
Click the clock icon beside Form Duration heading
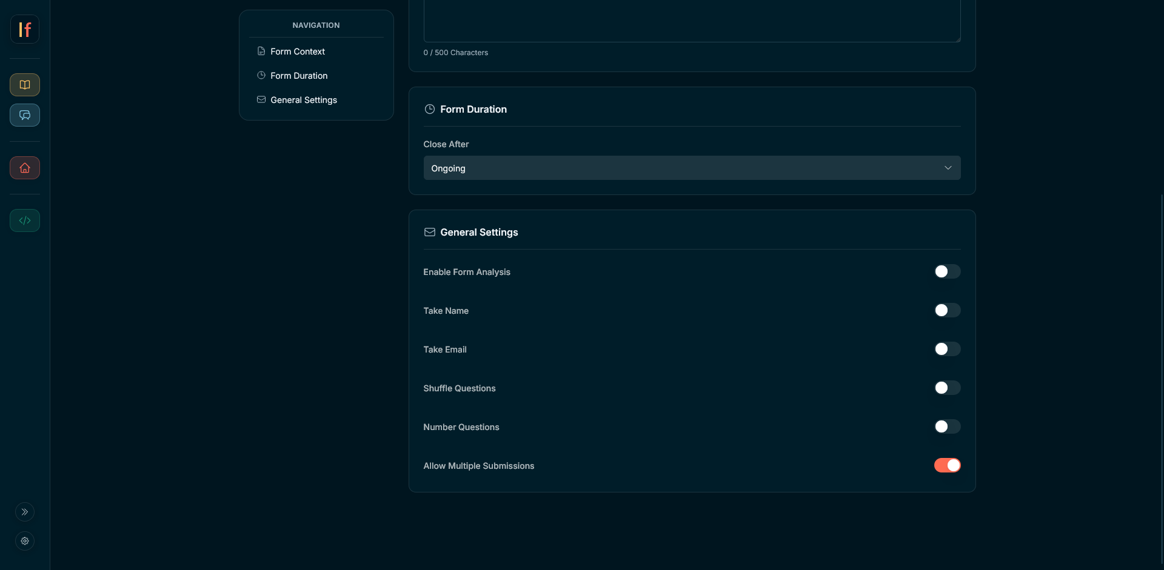[x=430, y=109]
